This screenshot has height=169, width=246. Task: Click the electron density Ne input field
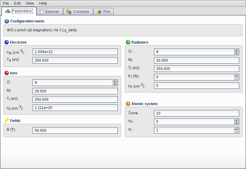[75, 52]
